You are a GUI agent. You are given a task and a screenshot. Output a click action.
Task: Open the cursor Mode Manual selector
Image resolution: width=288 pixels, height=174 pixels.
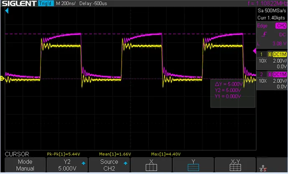25,165
